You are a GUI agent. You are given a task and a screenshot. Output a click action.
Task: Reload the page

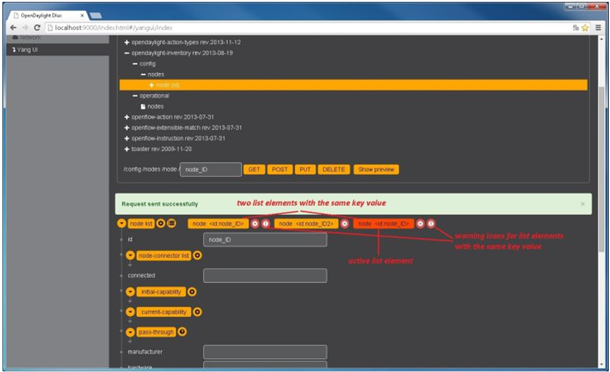coord(37,28)
